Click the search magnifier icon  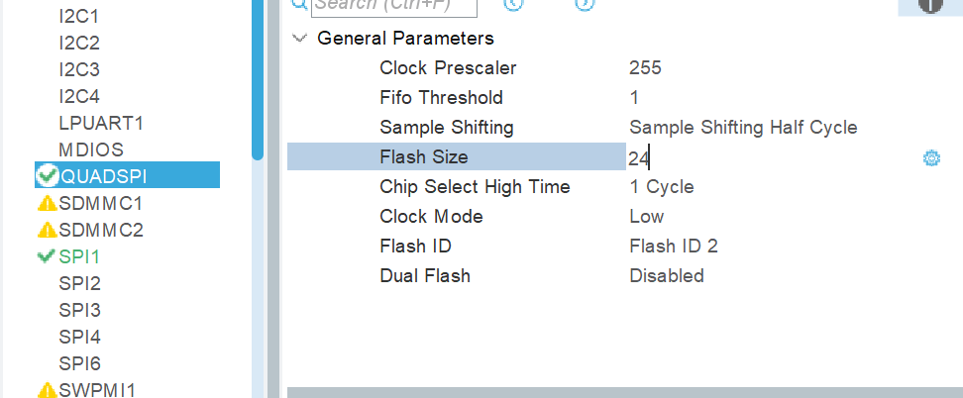tap(300, 4)
